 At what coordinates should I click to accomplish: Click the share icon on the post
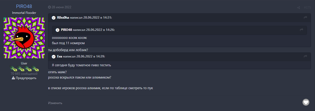[x=298, y=8]
